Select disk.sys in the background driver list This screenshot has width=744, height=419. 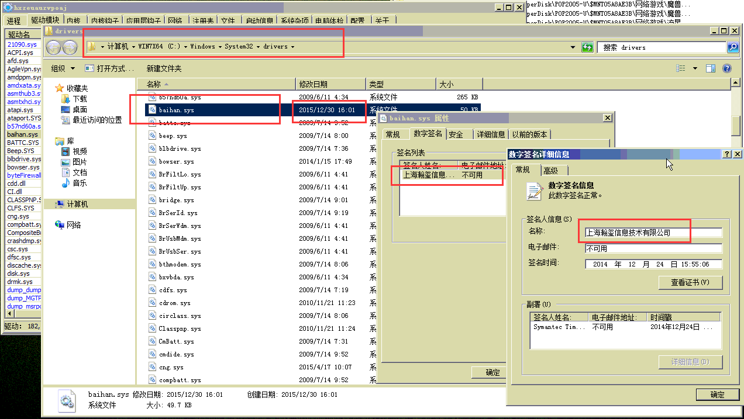tap(23, 273)
